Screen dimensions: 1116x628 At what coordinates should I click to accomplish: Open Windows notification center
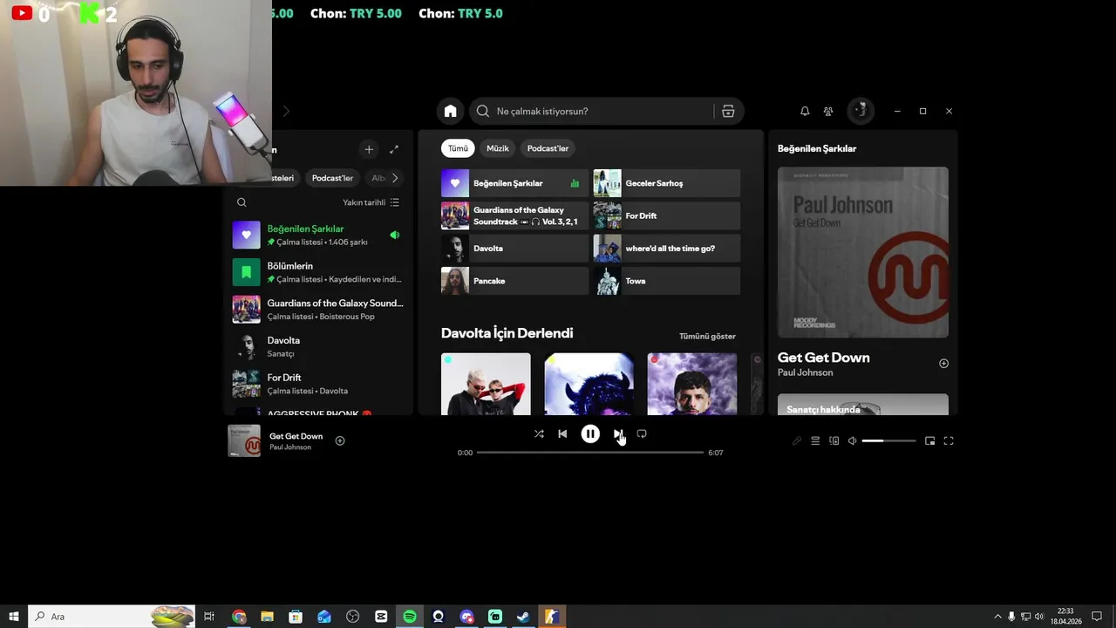coord(1097,617)
